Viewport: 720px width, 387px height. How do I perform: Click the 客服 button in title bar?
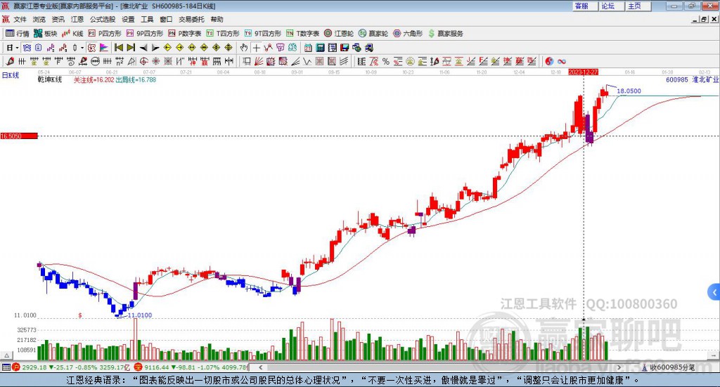585,6
